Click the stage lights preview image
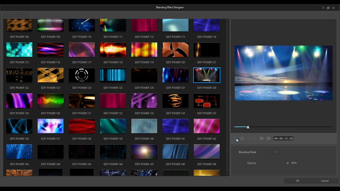The image size is (340, 191). pyautogui.click(x=283, y=73)
